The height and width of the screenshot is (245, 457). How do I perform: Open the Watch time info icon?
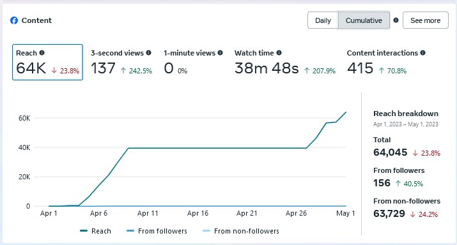(279, 53)
